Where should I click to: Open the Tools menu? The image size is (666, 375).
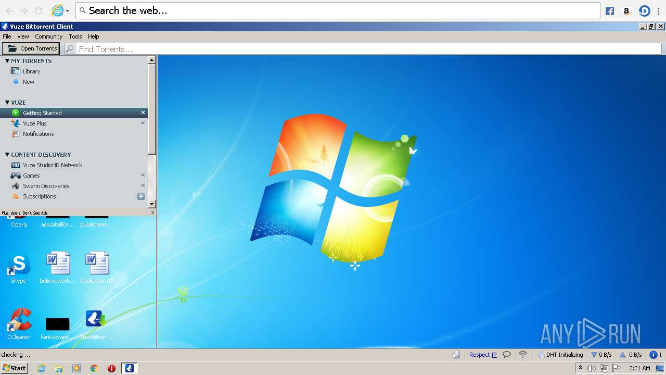[x=75, y=36]
